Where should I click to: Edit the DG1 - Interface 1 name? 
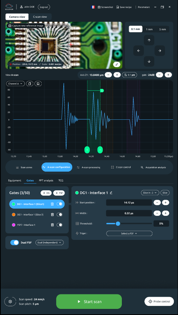pyautogui.click(x=111, y=193)
